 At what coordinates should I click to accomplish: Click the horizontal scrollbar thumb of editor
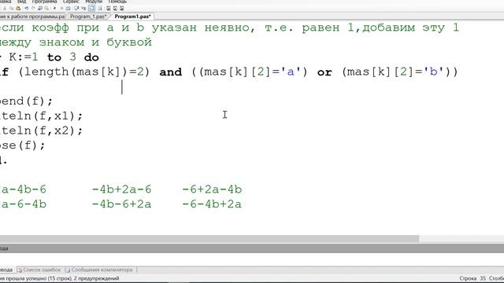(x=209, y=239)
